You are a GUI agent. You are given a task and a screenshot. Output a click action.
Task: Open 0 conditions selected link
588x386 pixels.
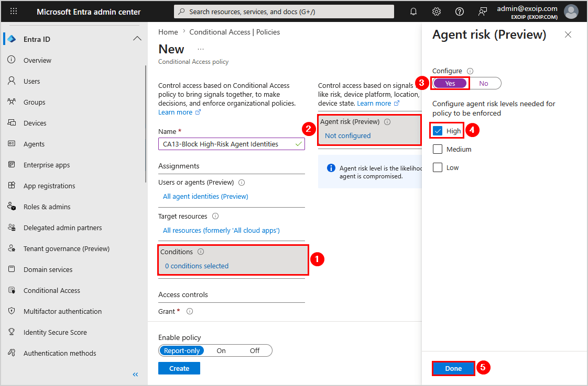pos(197,266)
